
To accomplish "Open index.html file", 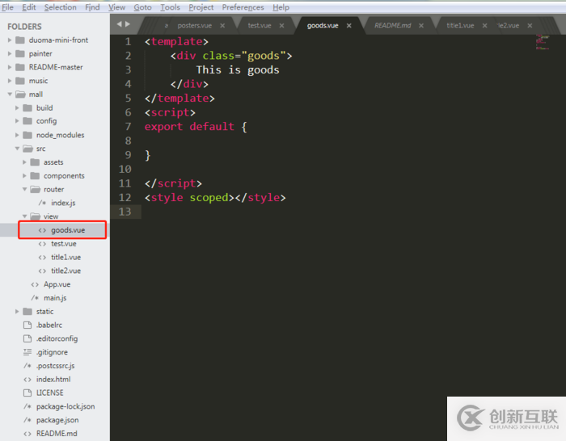I will click(x=53, y=380).
